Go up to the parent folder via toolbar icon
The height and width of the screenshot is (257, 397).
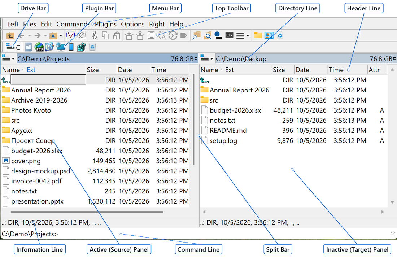[10, 35]
